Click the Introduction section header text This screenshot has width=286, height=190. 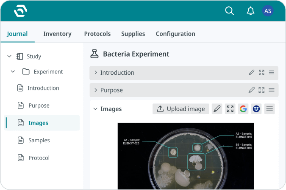117,73
